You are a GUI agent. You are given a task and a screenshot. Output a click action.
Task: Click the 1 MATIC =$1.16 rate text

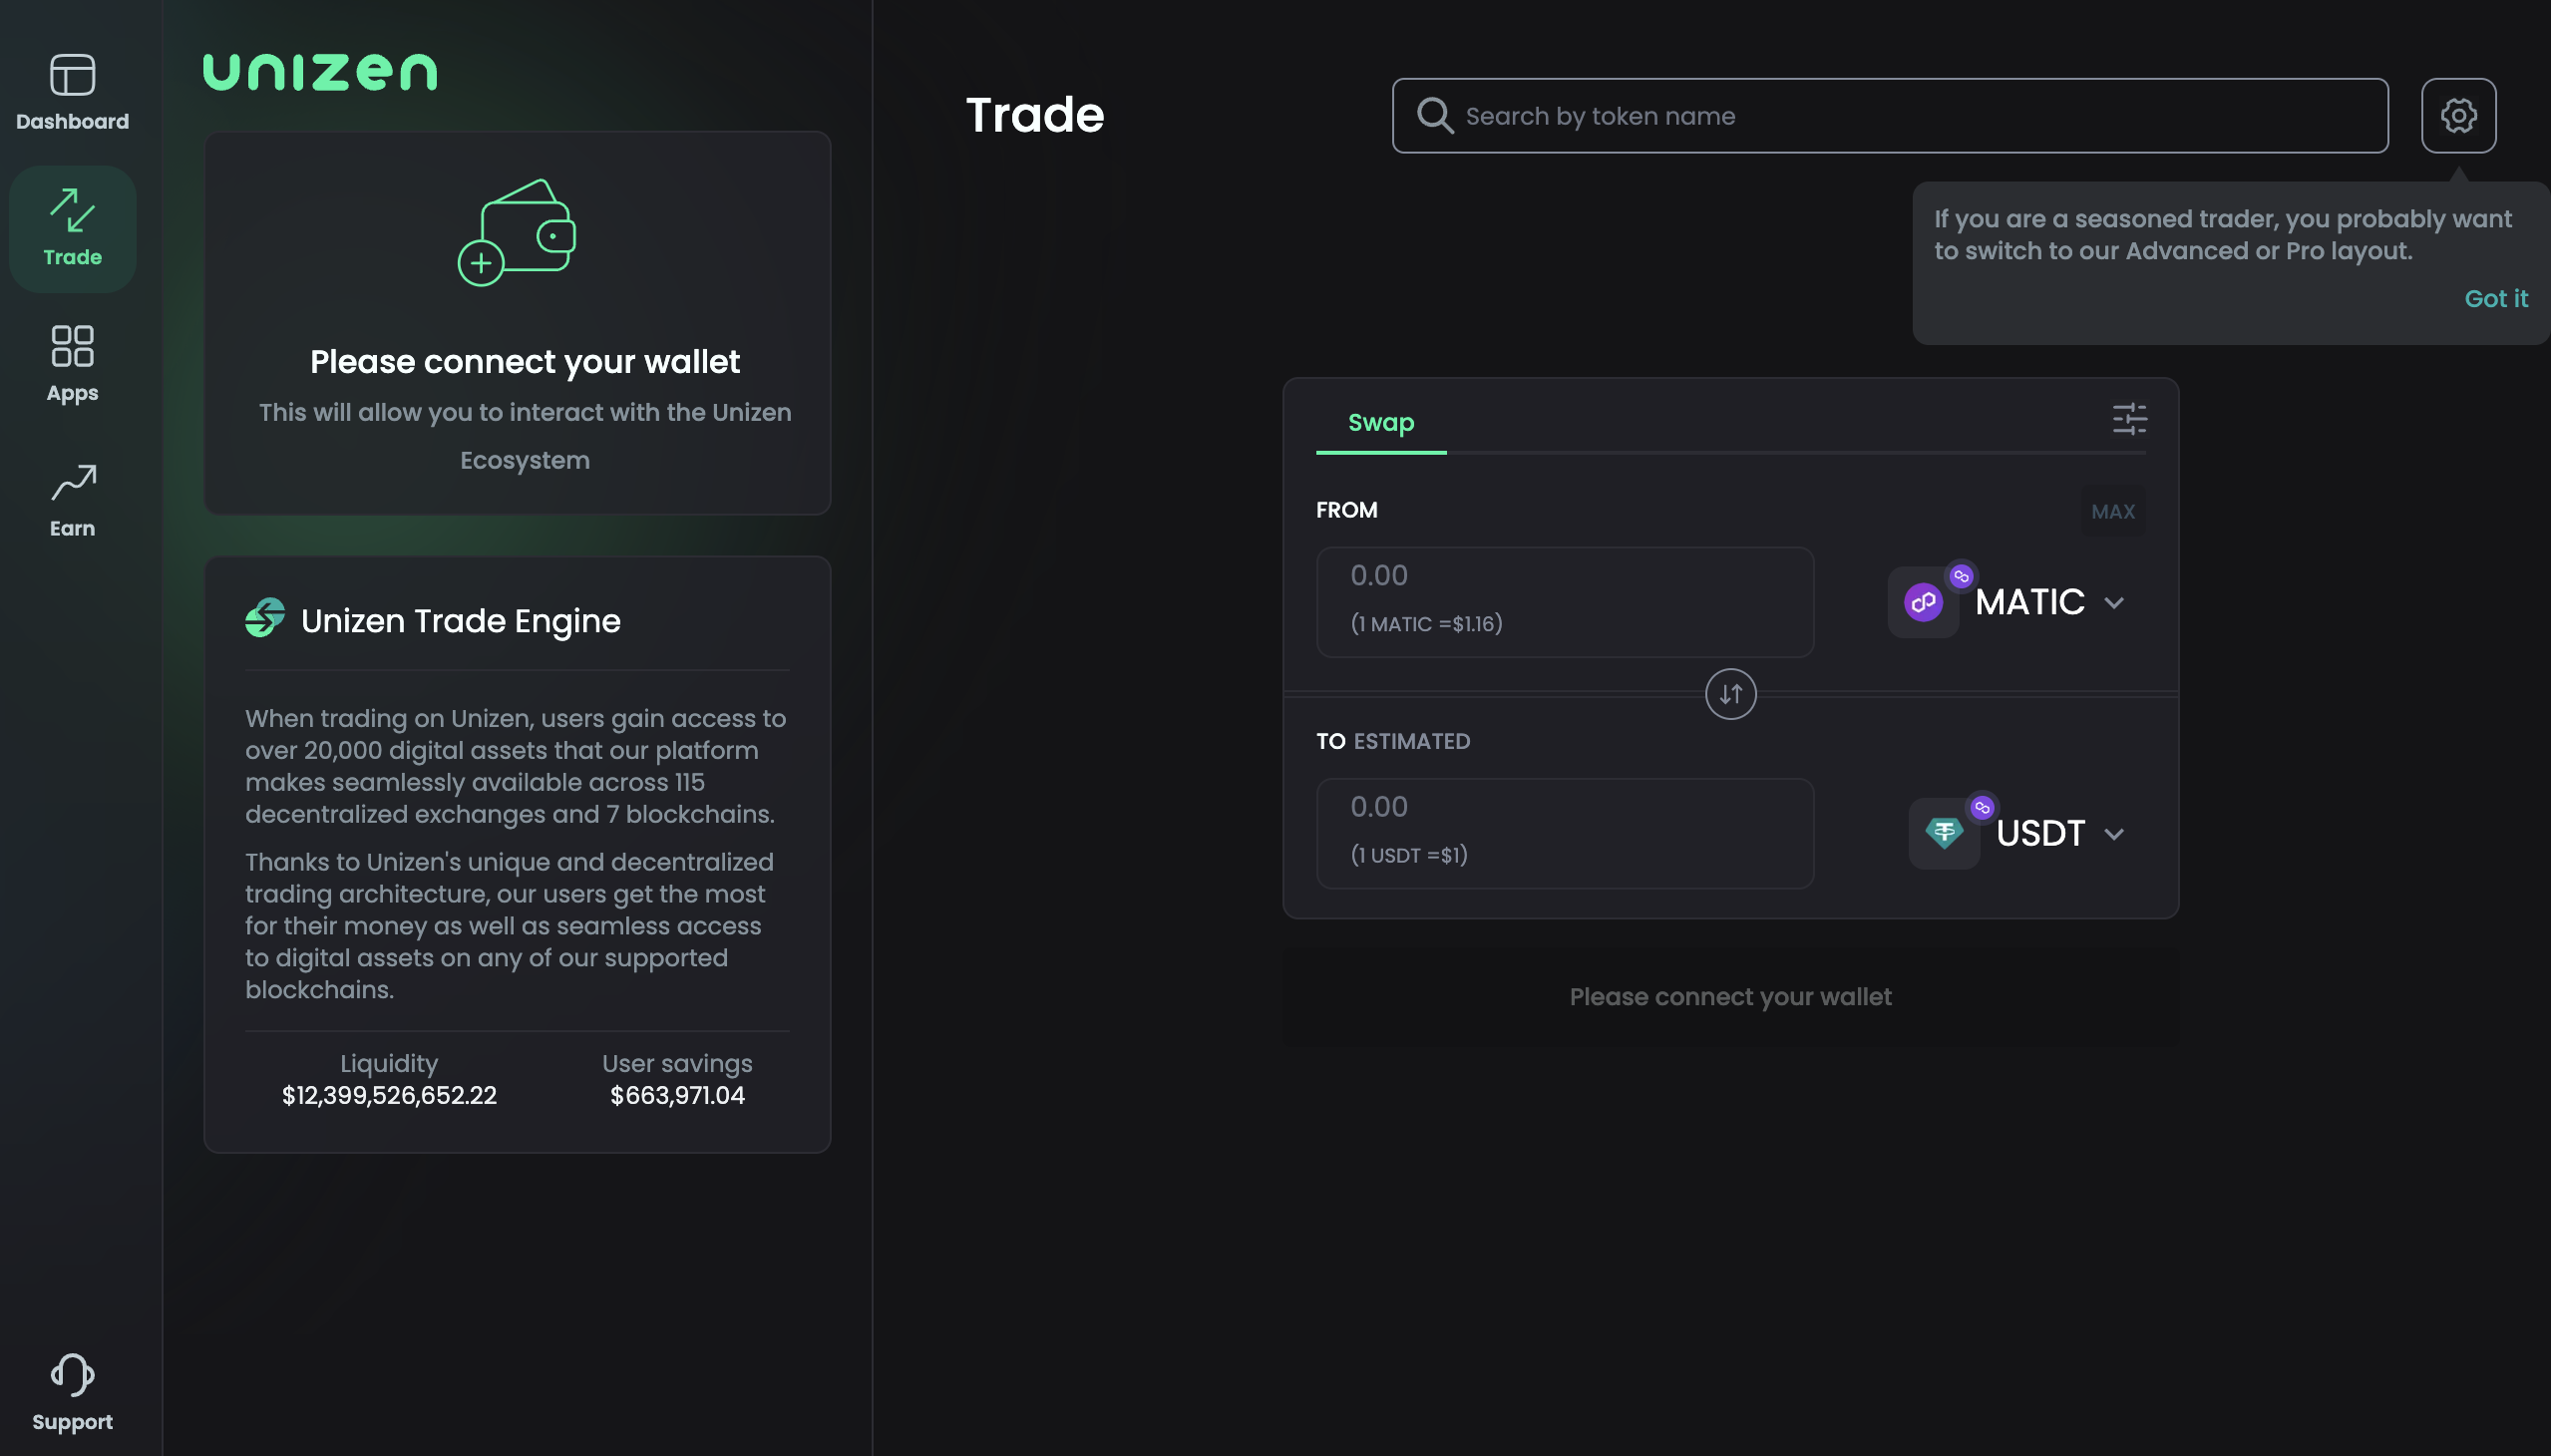(x=1426, y=624)
